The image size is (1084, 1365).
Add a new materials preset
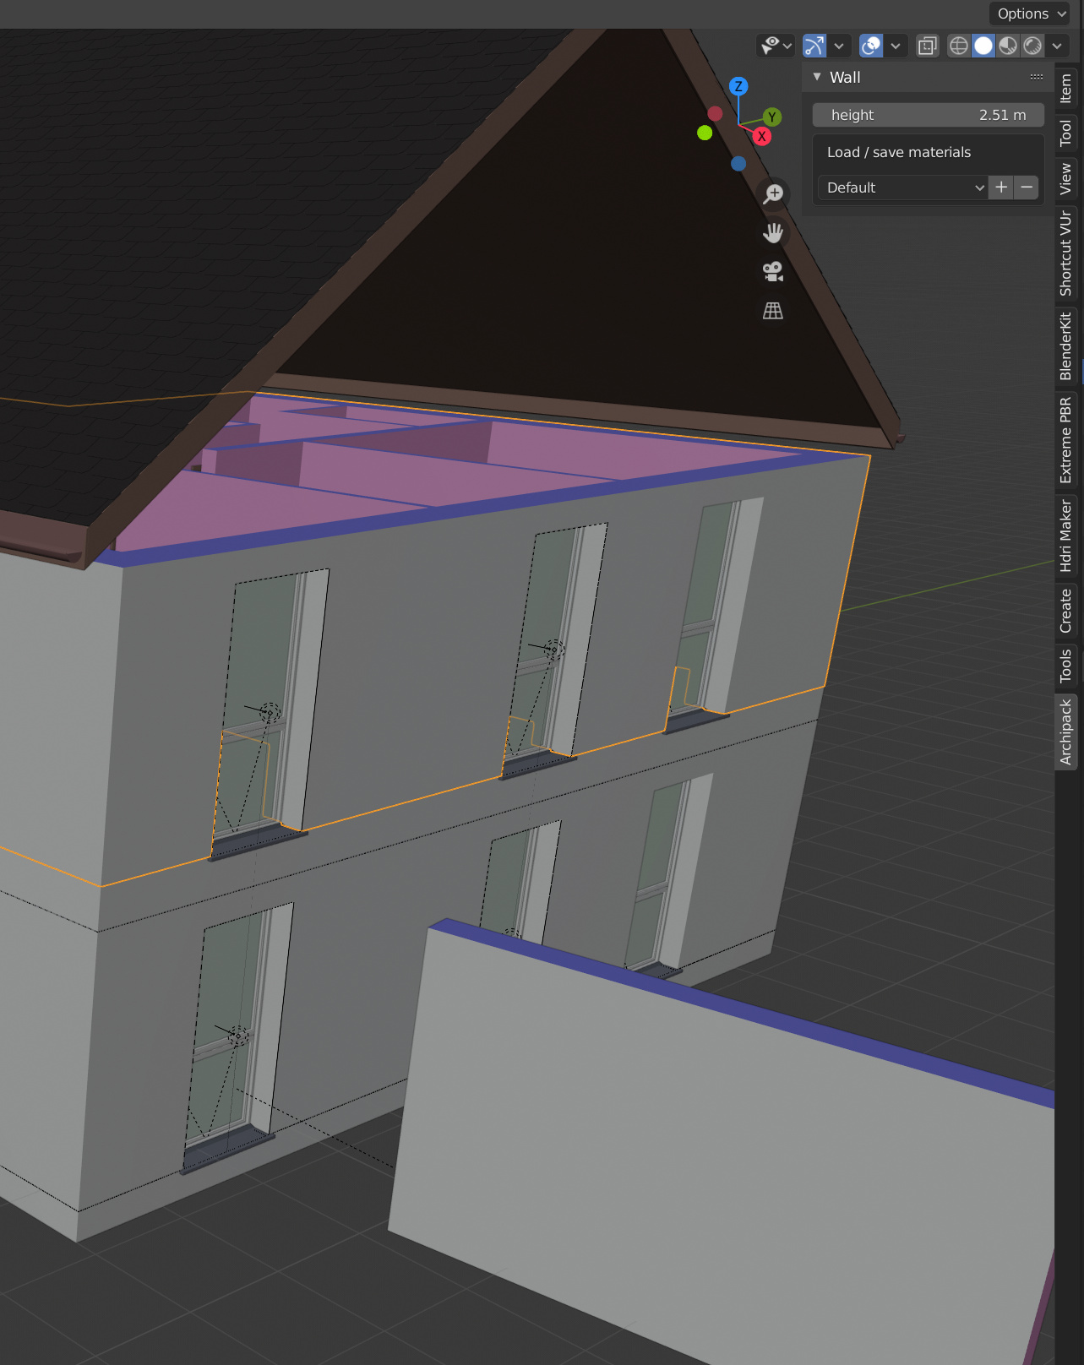[x=1001, y=188]
